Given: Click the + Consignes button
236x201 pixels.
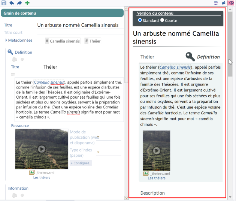Looking at the screenshot, I should coord(81,163).
